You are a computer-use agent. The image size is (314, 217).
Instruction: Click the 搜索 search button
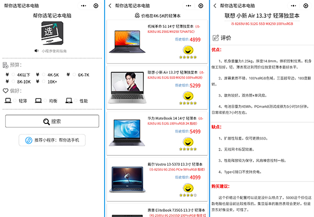(52, 121)
